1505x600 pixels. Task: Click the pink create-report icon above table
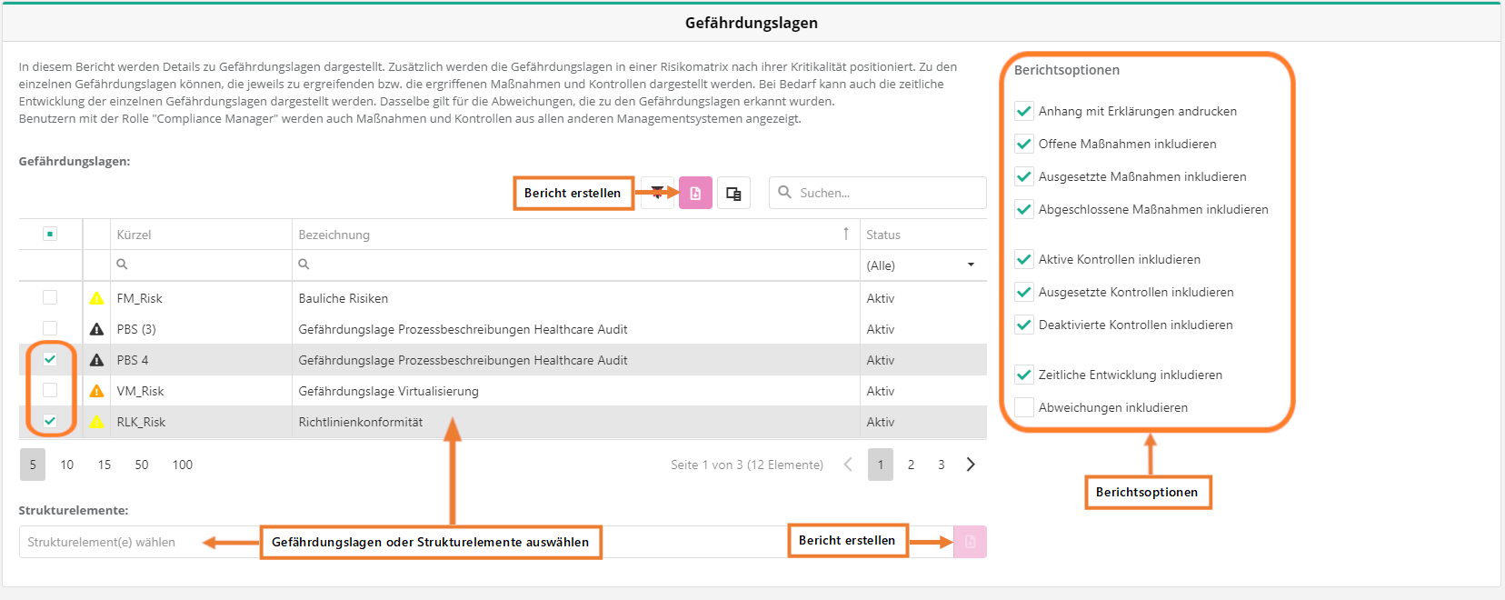(x=695, y=193)
